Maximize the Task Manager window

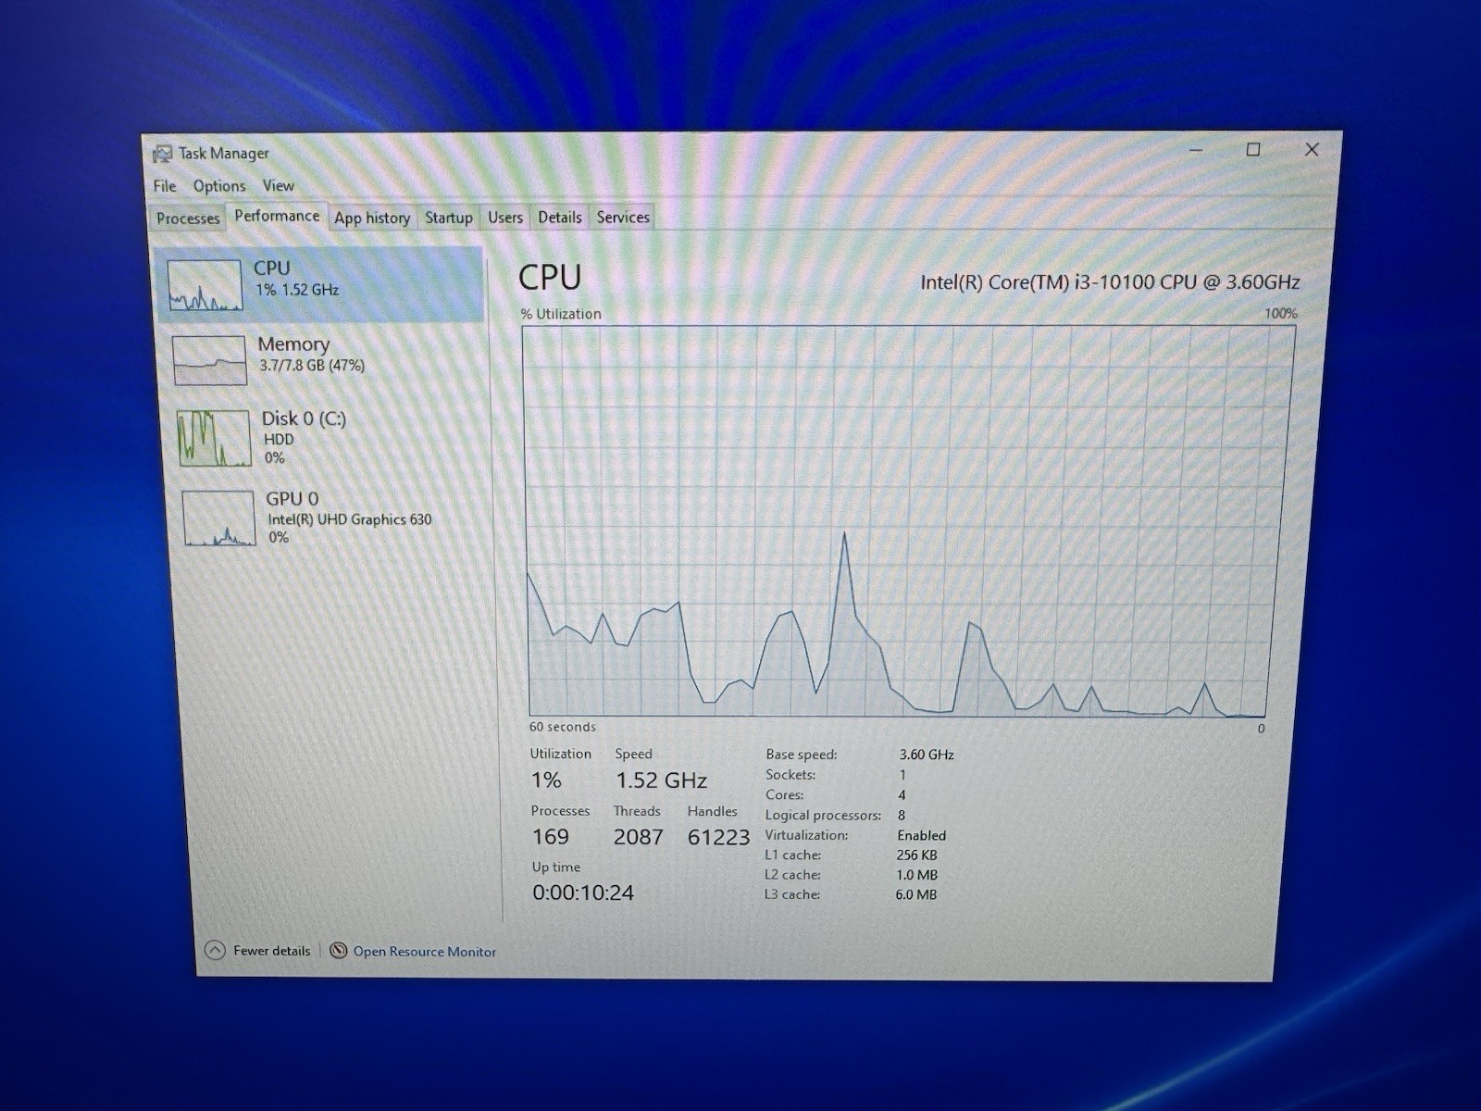1253,150
